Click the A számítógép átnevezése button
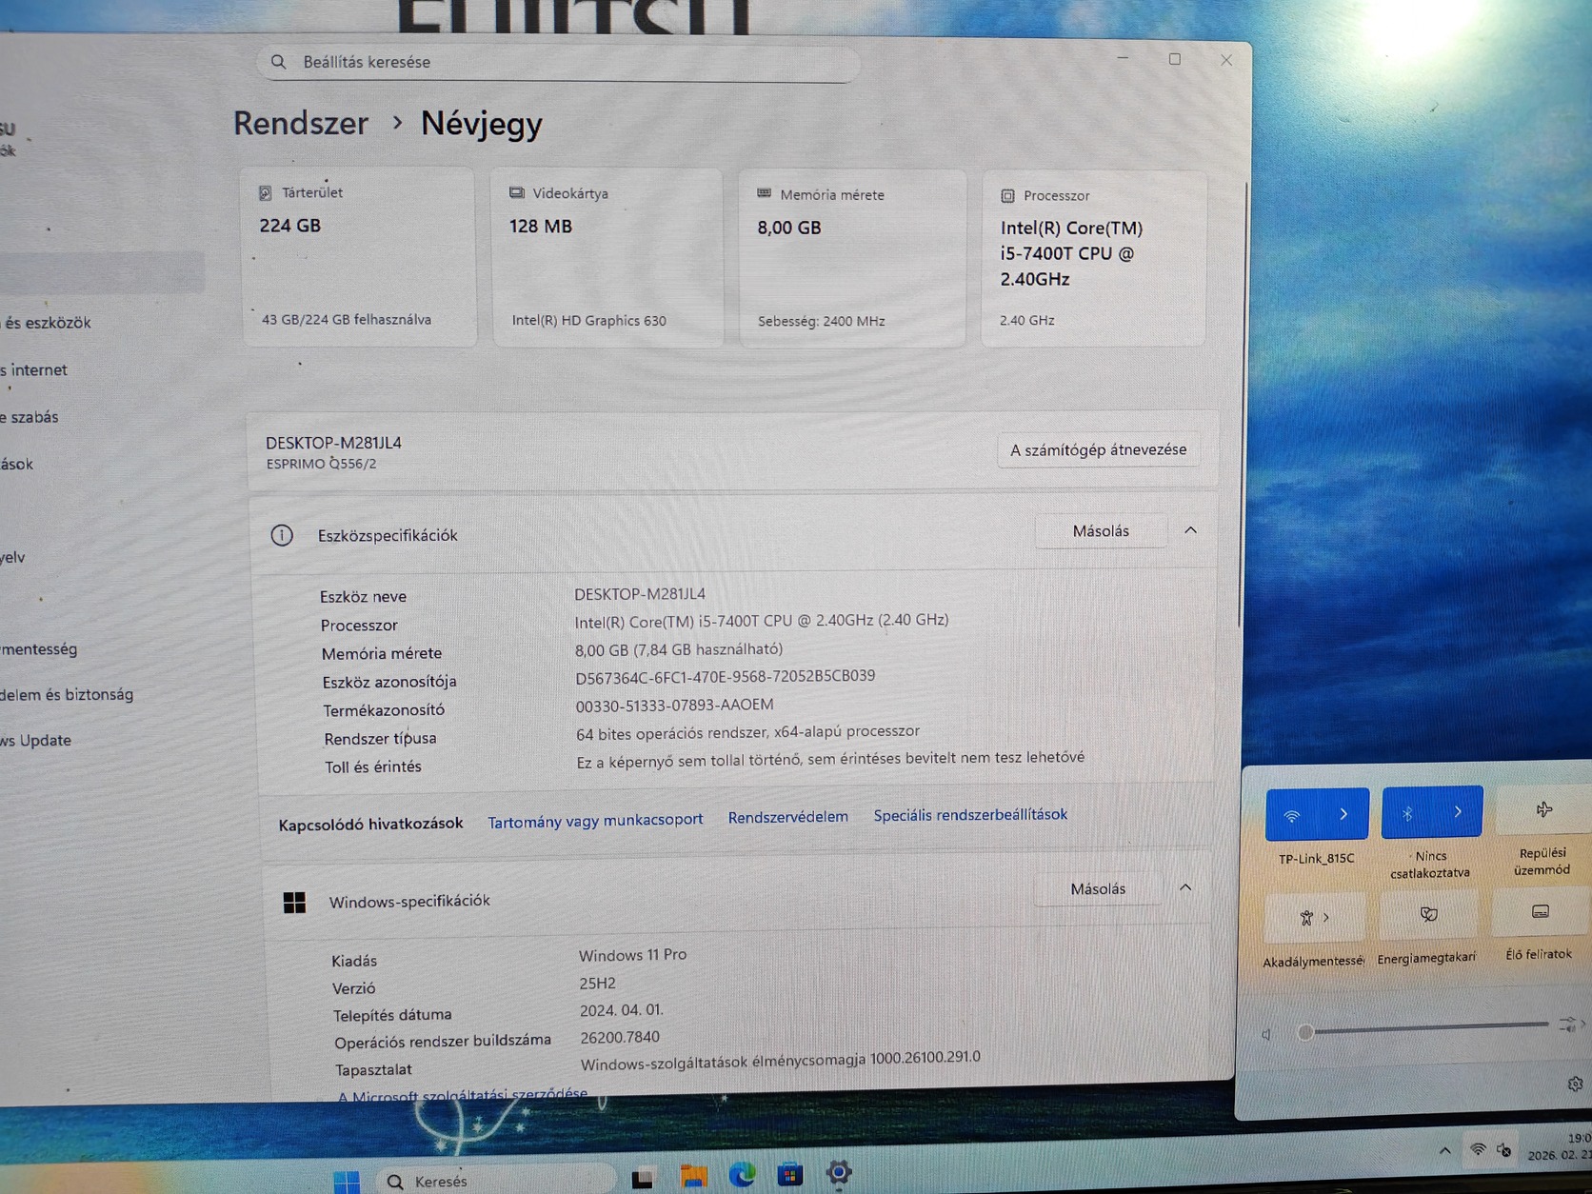The image size is (1592, 1194). tap(1098, 450)
